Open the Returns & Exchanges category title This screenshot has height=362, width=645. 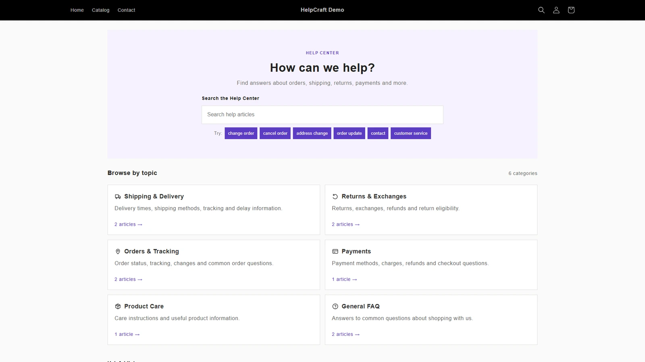tap(374, 197)
